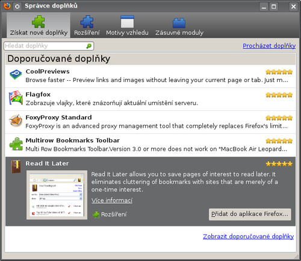Select the Flagfox add-on title
The image size is (301, 261).
click(38, 94)
